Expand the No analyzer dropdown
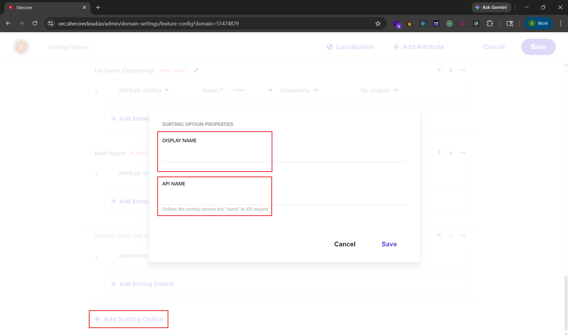The width and height of the screenshot is (568, 336). click(x=380, y=90)
